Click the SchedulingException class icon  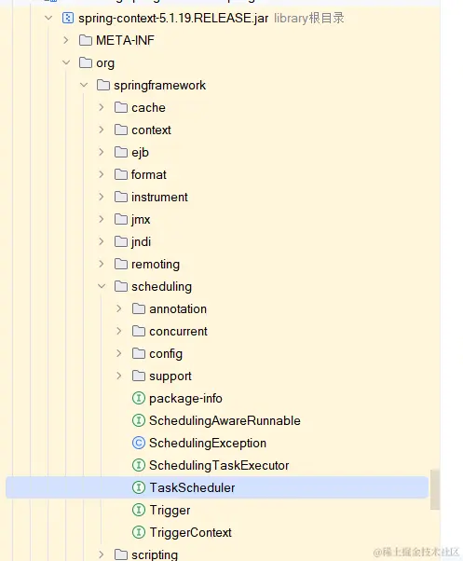coord(139,443)
